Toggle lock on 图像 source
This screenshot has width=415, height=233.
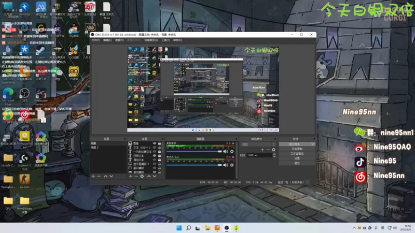[x=160, y=143]
